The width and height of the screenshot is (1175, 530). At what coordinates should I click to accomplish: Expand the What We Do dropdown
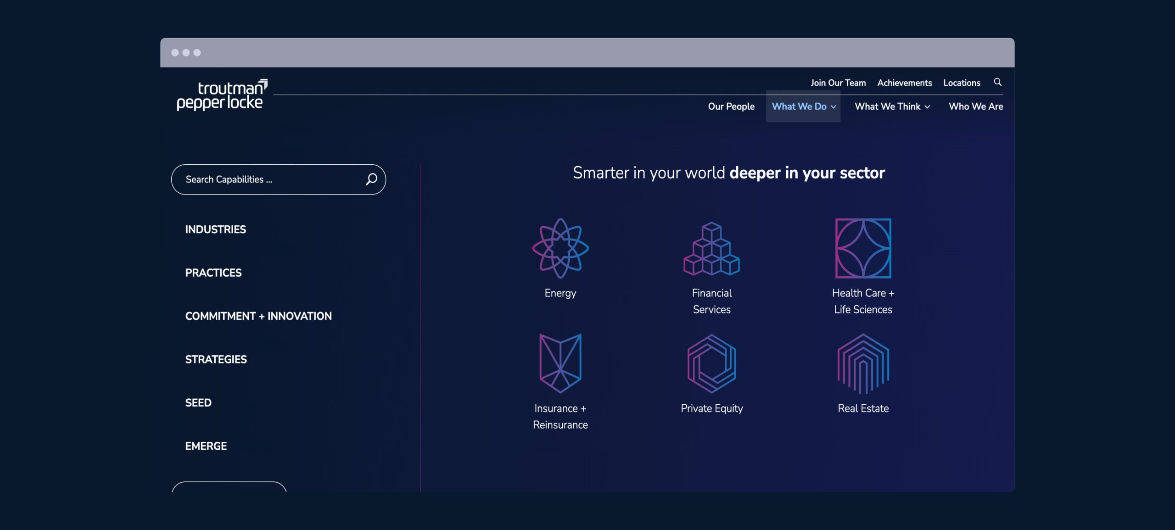point(803,106)
